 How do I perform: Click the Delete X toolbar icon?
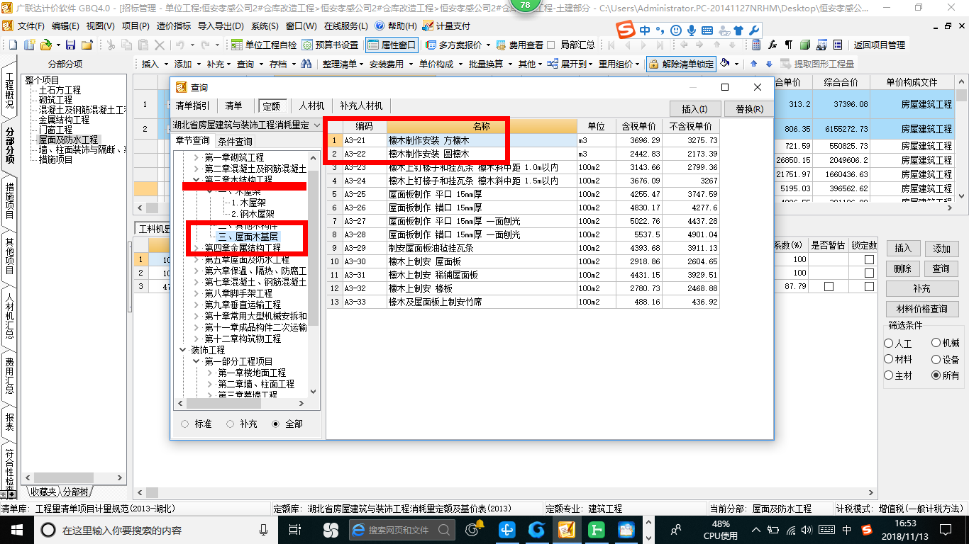click(x=160, y=45)
